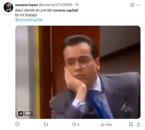This screenshot has height=130, width=145.
Task: Pause the playing GIF
Action: pos(21,114)
